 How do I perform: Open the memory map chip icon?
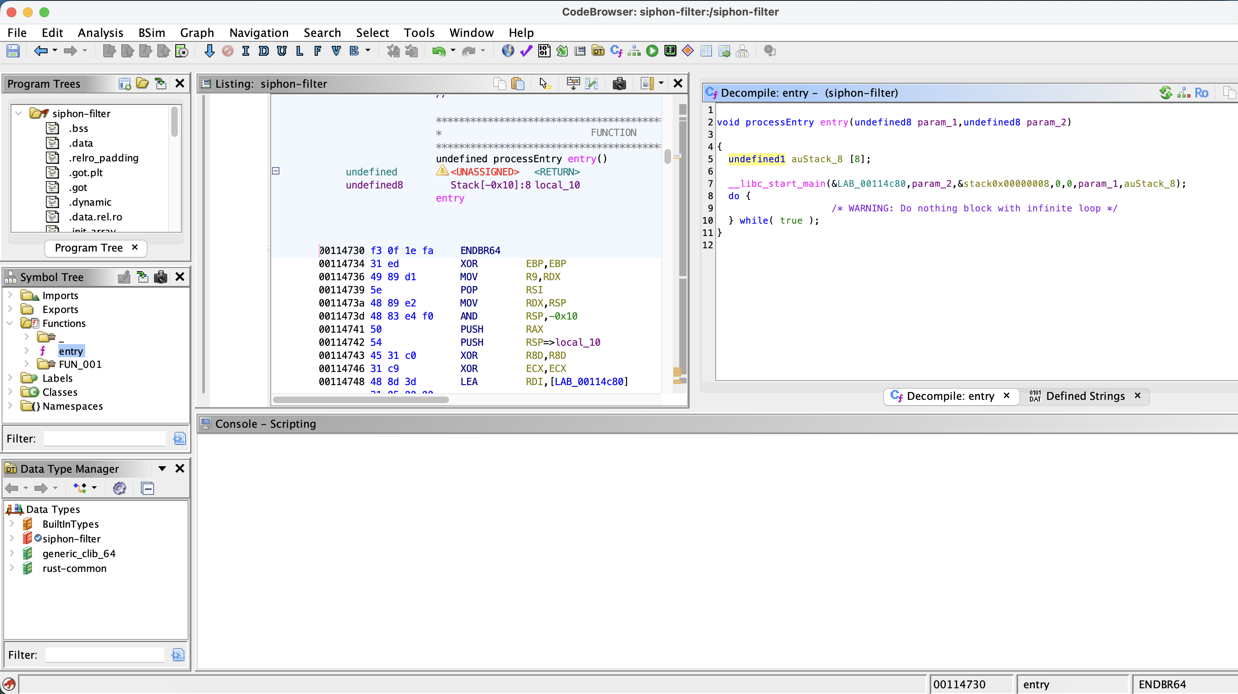pos(670,51)
